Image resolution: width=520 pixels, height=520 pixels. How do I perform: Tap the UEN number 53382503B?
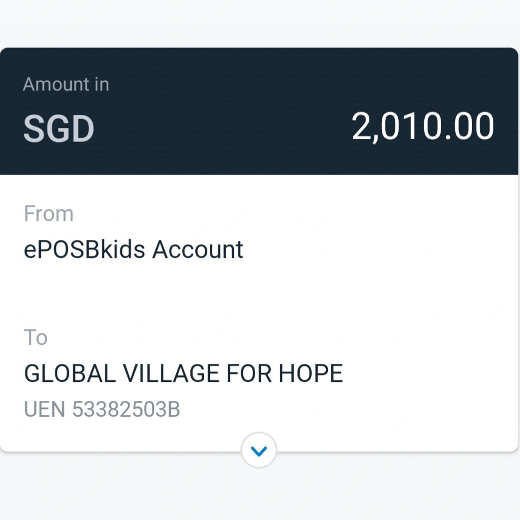(x=126, y=410)
